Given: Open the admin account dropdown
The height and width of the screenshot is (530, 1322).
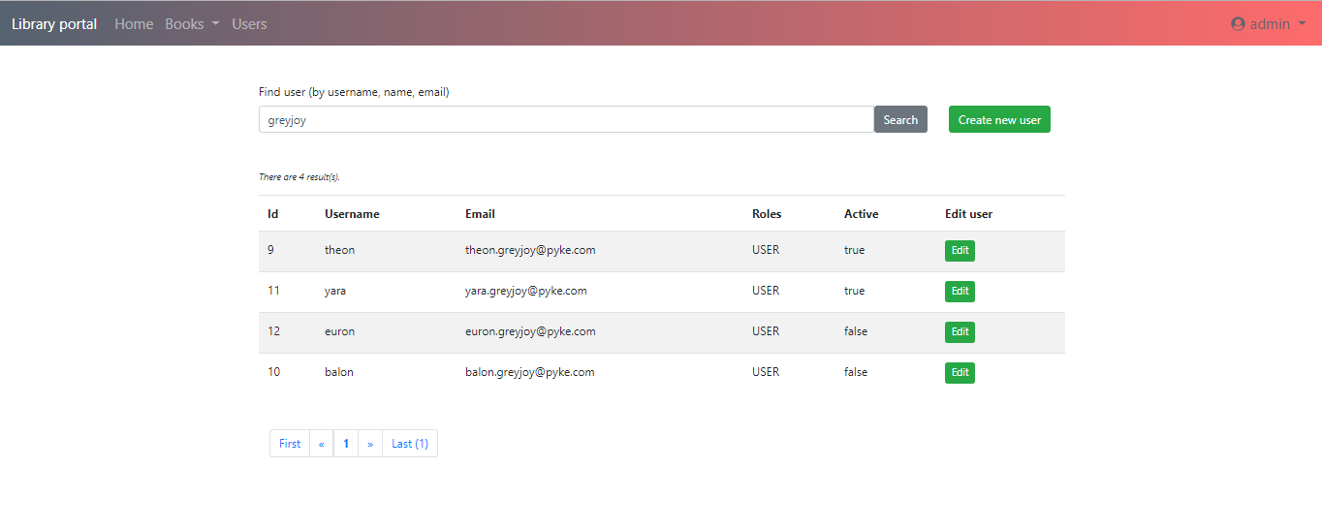Looking at the screenshot, I should coord(1270,24).
